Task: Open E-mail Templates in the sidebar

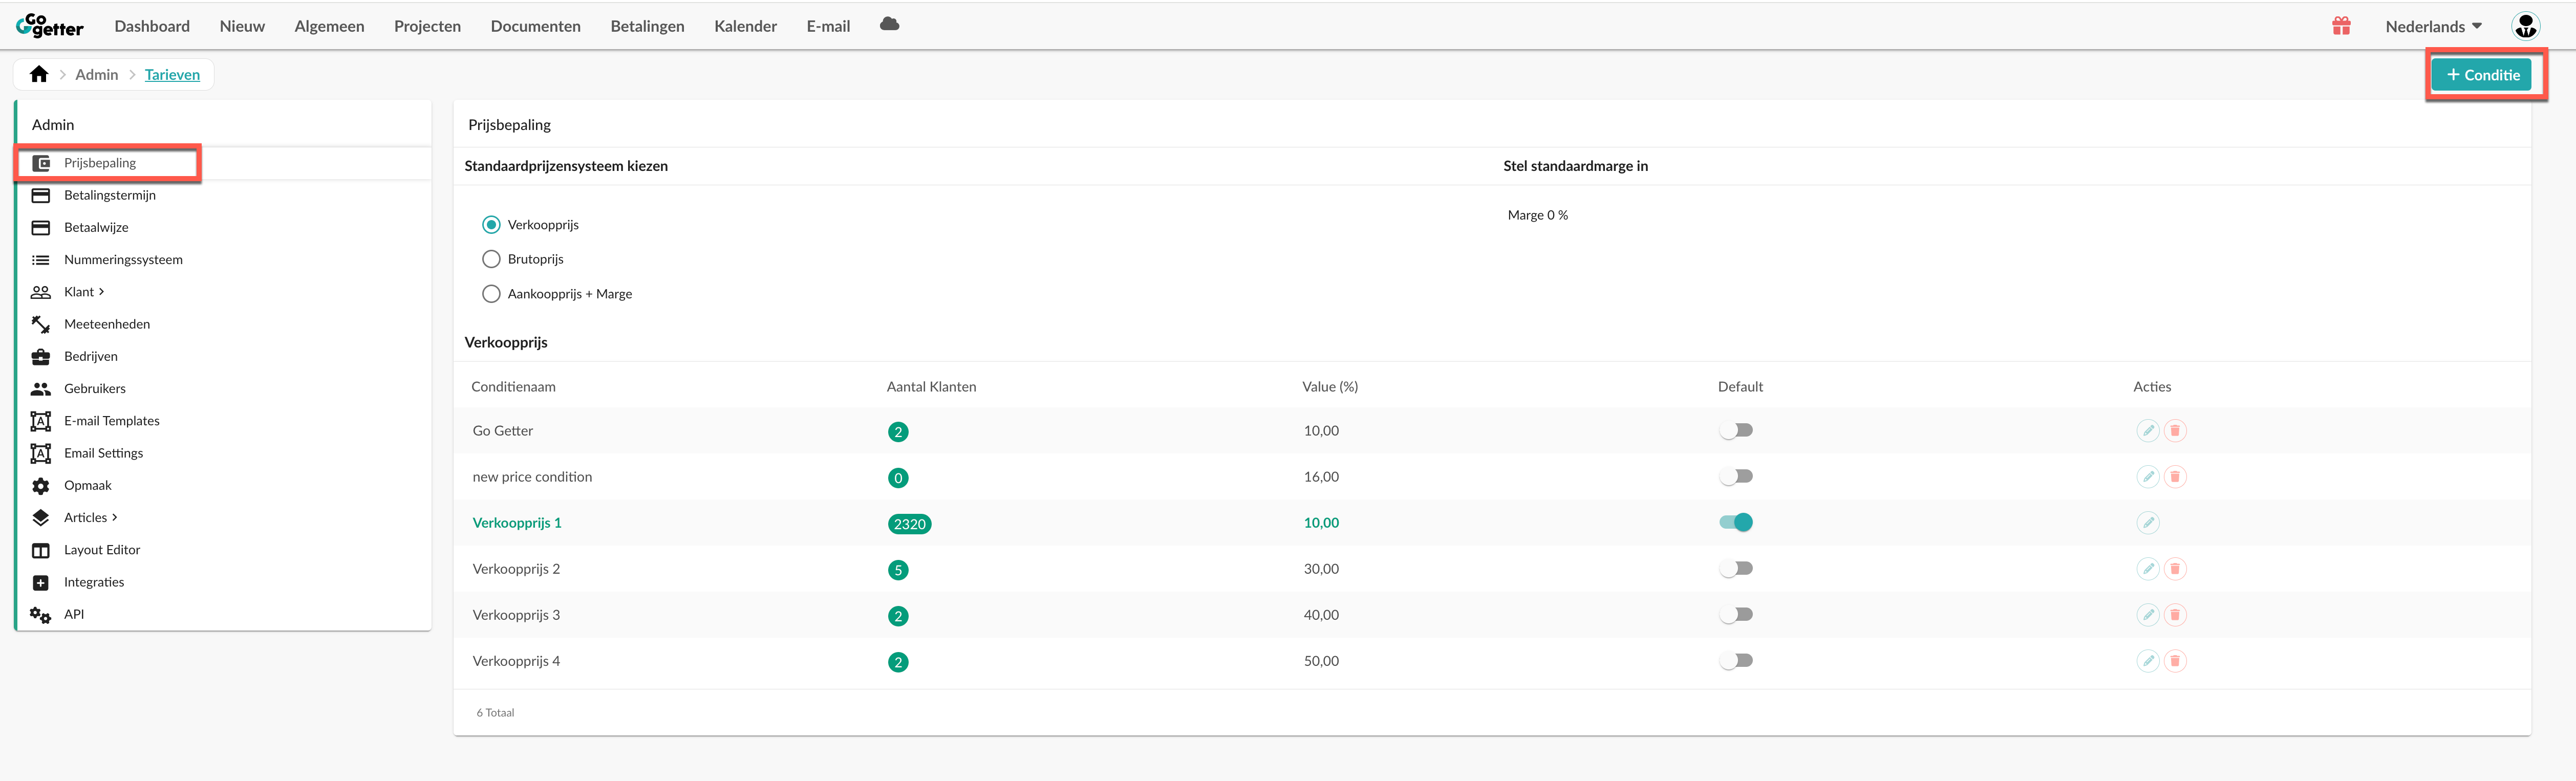Action: click(x=111, y=421)
